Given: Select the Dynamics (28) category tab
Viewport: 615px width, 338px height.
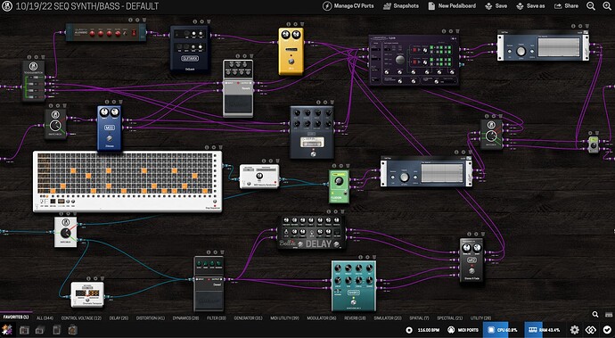Looking at the screenshot, I should 185,318.
